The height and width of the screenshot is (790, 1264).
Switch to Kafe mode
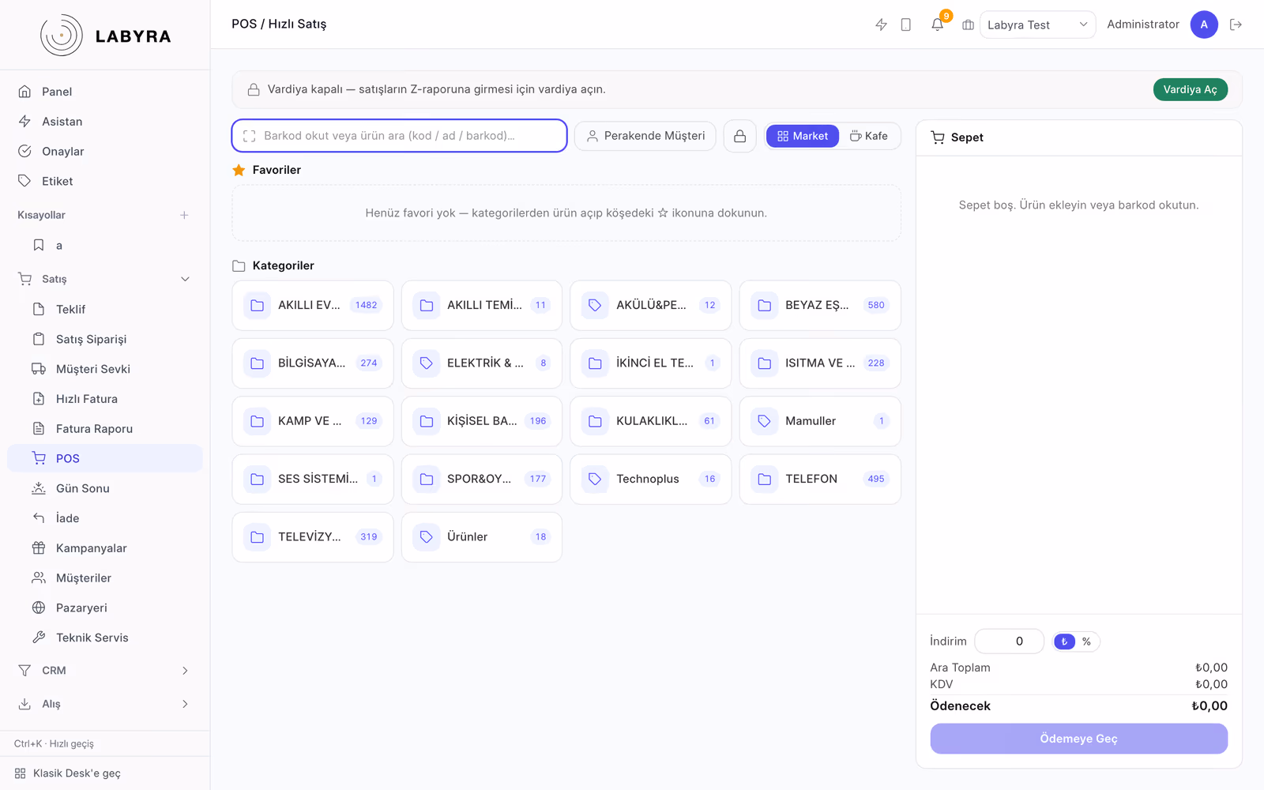pyautogui.click(x=869, y=136)
